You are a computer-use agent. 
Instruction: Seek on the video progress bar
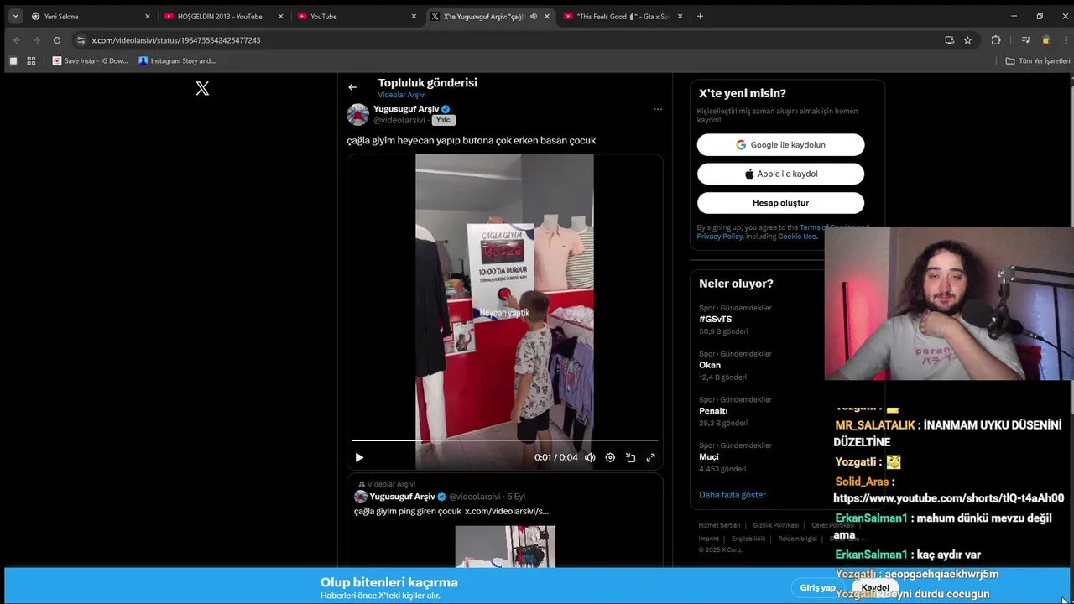tap(504, 440)
